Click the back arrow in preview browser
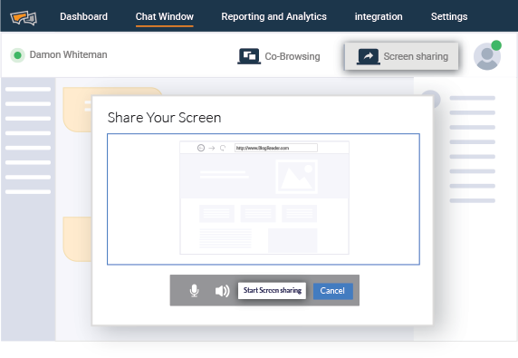Image resolution: width=518 pixels, height=358 pixels. [201, 148]
